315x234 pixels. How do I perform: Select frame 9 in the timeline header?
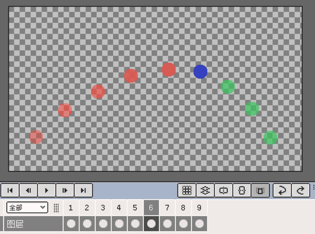199,208
